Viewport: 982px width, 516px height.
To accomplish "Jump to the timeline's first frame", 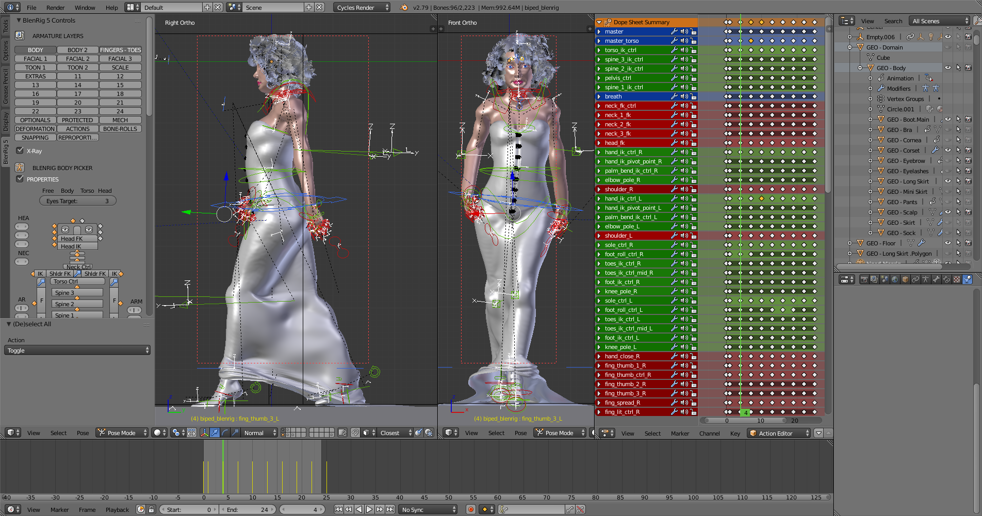I will 338,509.
